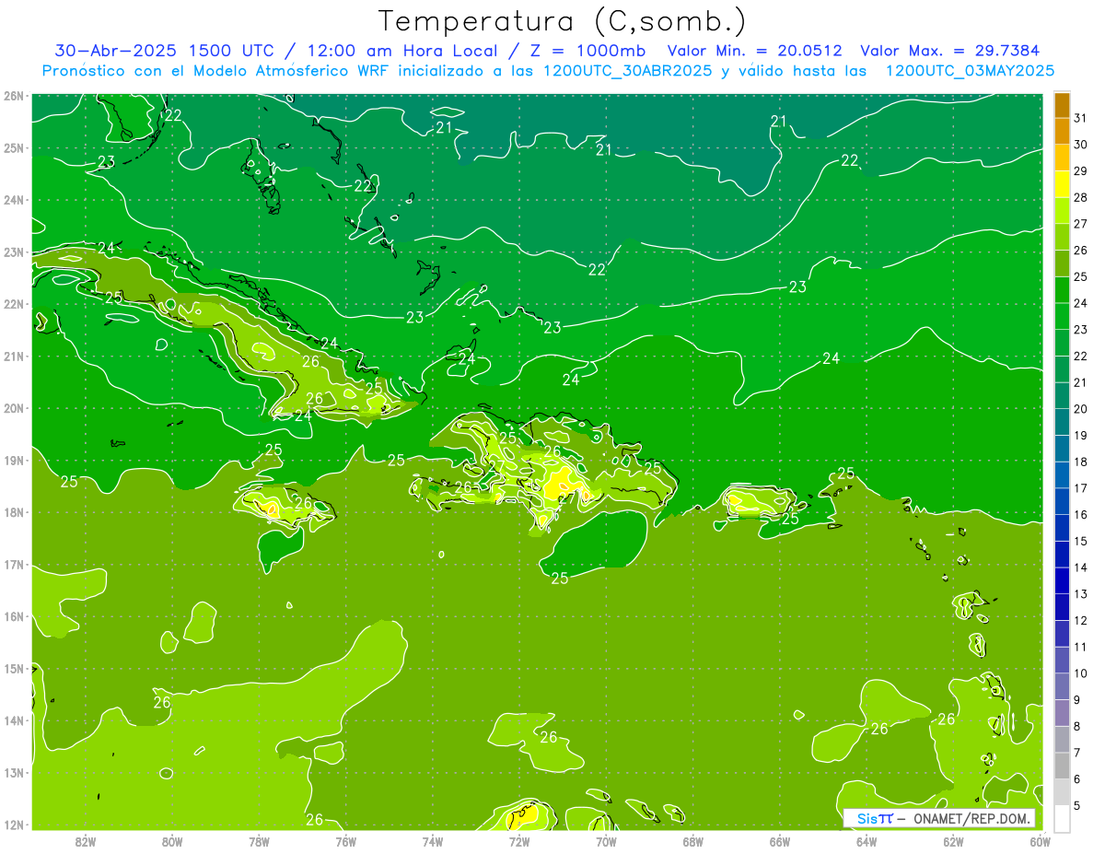The image size is (1105, 854).
Task: Click the "15" color scale label
Action: tap(1080, 541)
